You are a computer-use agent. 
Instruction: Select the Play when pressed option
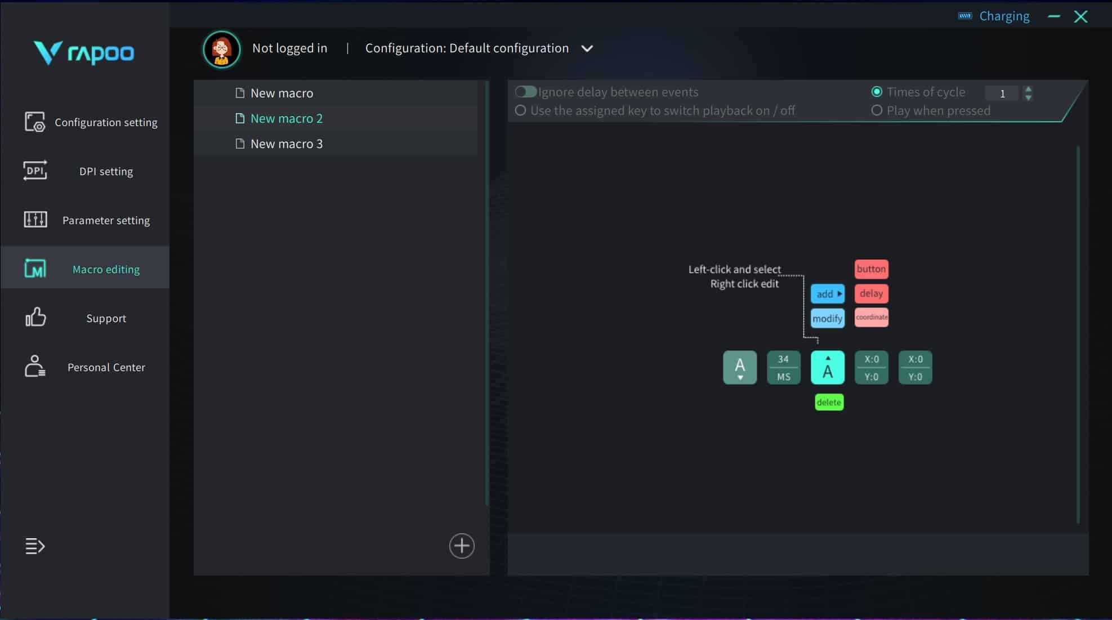click(877, 110)
